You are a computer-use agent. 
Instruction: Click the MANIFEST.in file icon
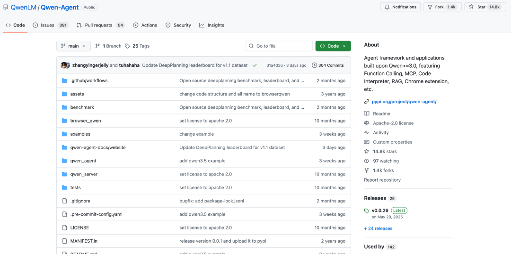pyautogui.click(x=64, y=241)
